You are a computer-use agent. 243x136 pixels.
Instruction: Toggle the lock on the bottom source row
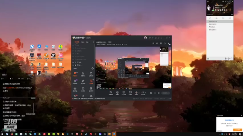(75, 65)
